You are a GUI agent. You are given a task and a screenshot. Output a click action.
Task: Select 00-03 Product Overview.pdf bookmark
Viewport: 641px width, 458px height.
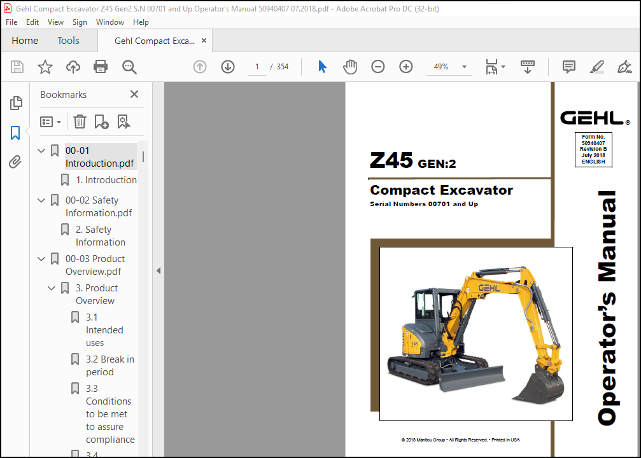pos(95,265)
